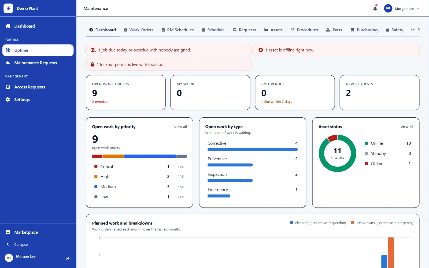
Task: Click the Marketplace store icon
Action: coord(8,232)
